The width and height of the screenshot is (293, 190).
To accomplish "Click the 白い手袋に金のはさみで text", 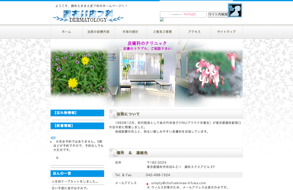I will (x=70, y=188).
